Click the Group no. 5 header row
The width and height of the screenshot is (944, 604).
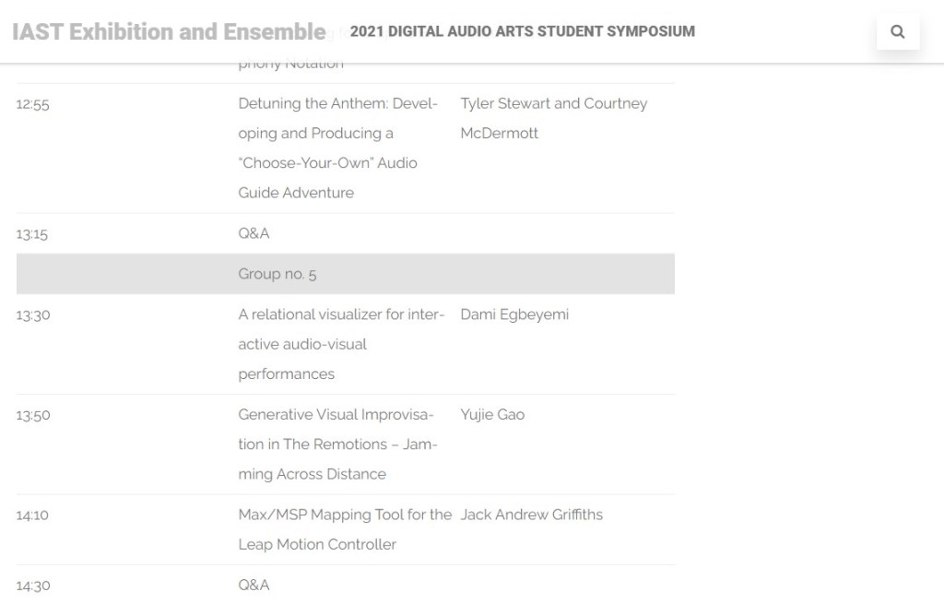(x=345, y=274)
